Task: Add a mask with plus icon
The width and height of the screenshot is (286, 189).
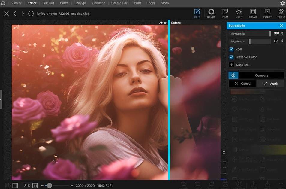Action: coord(231,65)
